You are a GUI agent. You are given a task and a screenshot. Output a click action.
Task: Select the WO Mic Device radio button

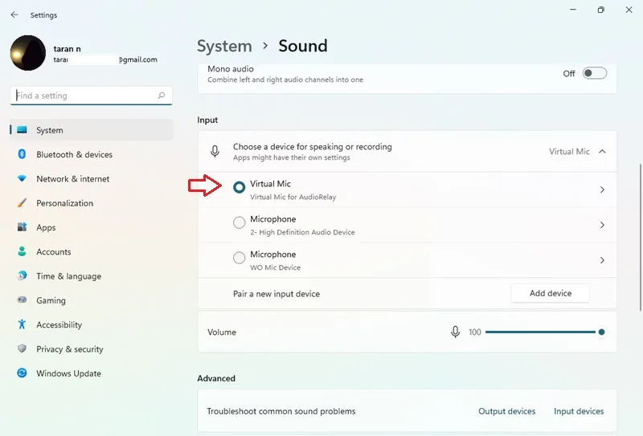click(x=239, y=258)
